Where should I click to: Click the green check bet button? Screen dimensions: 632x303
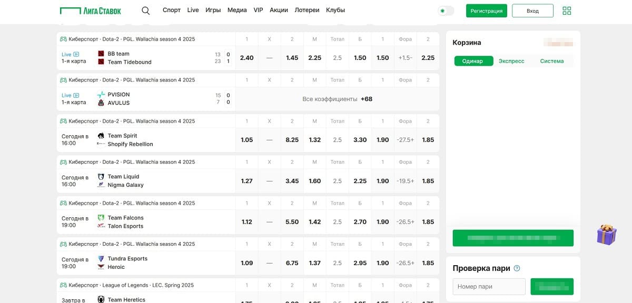pos(552,287)
